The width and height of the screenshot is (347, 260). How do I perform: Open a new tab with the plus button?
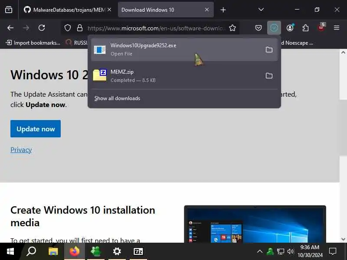(223, 10)
